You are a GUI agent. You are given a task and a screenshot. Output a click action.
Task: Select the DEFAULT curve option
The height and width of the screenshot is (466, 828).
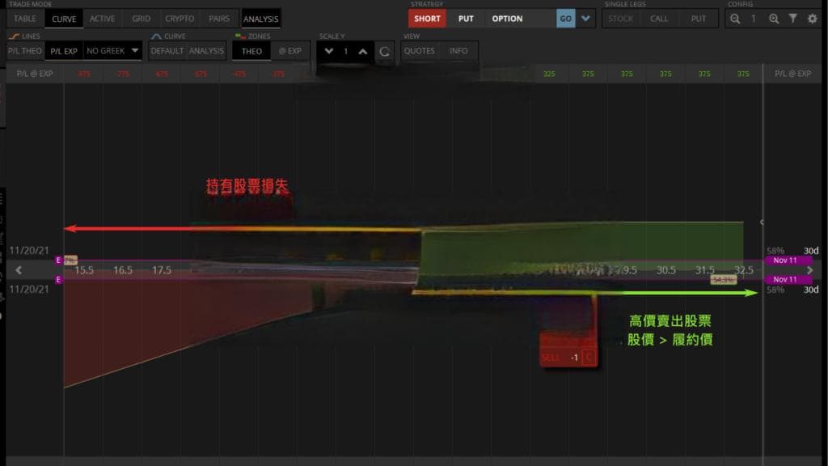pyautogui.click(x=167, y=51)
